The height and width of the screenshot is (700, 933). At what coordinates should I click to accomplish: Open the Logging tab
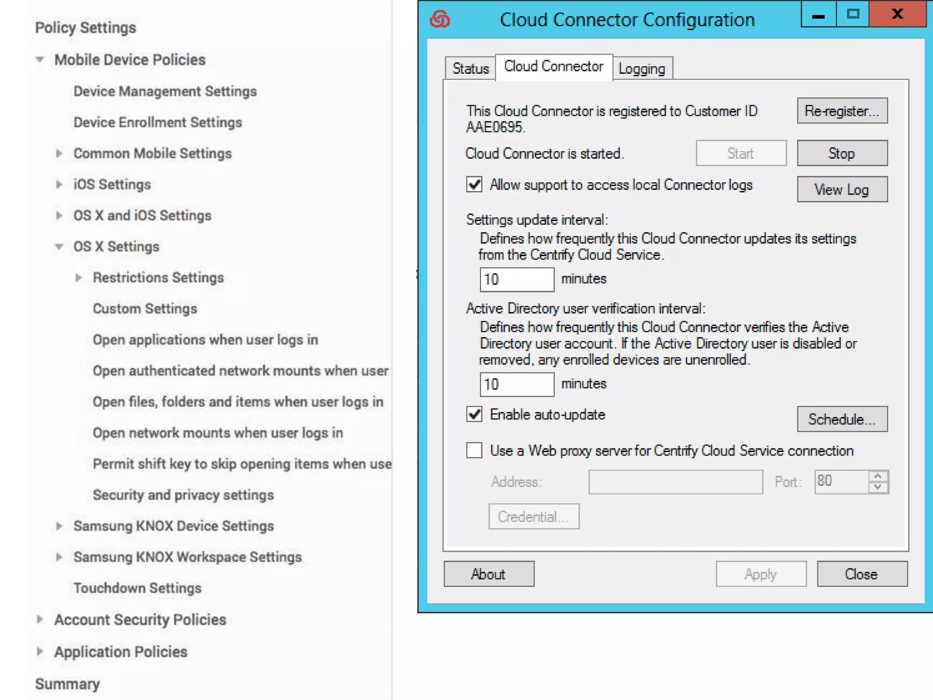[642, 69]
